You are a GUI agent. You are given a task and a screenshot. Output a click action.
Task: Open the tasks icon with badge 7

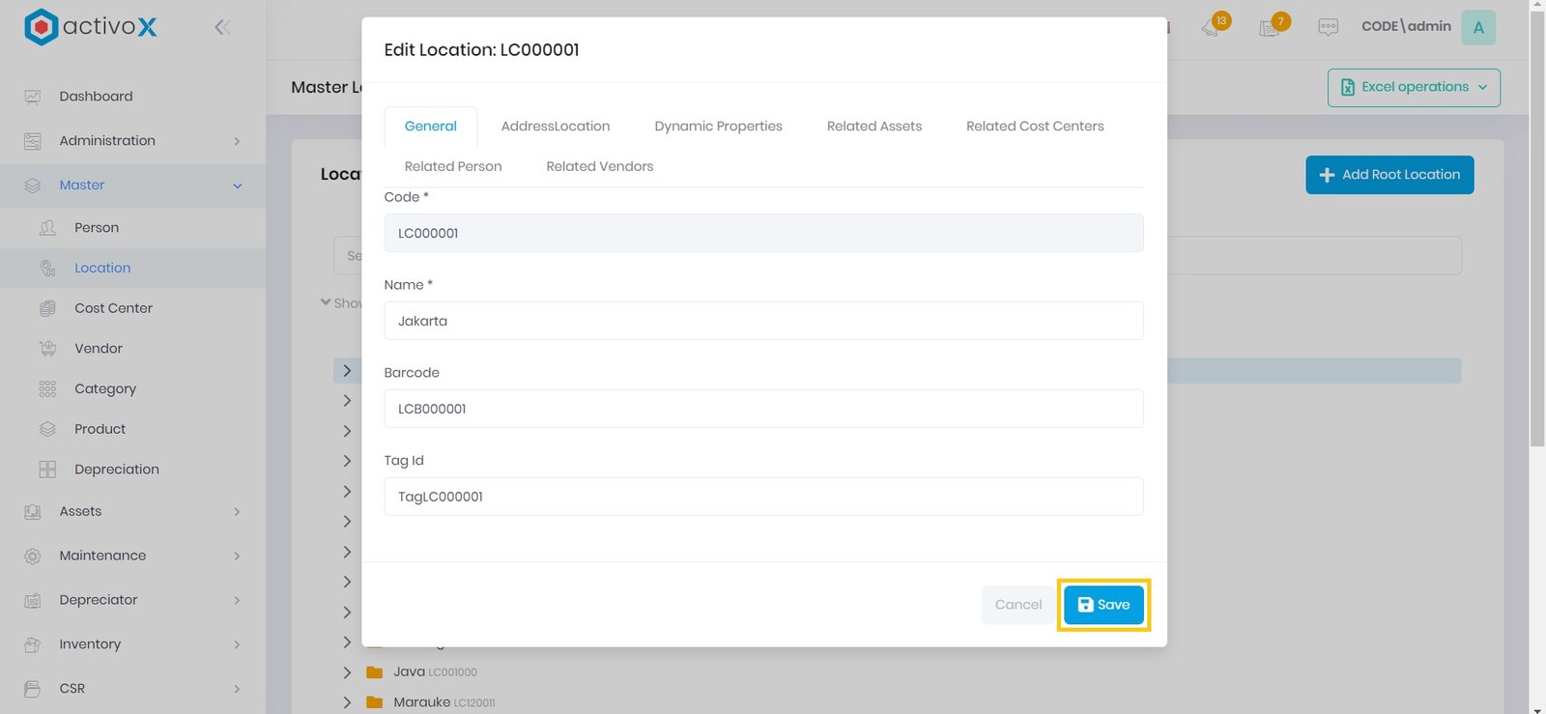coord(1271,27)
